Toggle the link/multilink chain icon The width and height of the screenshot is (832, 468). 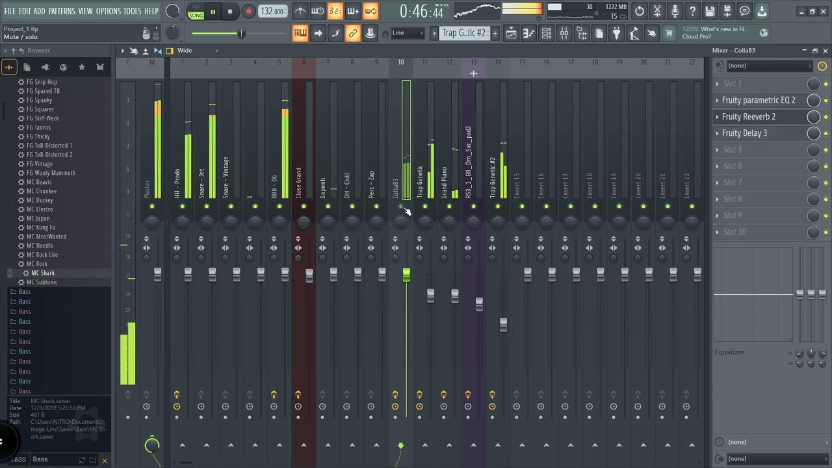coord(353,33)
